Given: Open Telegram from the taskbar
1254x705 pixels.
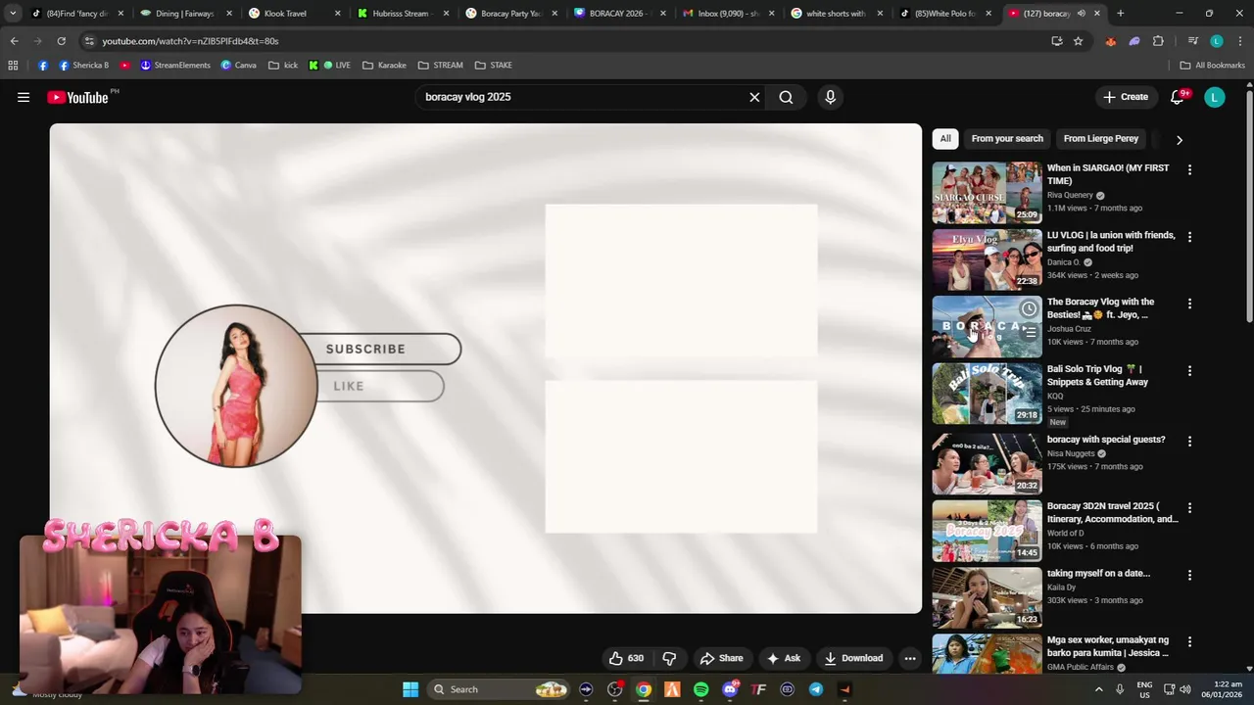Looking at the screenshot, I should (816, 689).
